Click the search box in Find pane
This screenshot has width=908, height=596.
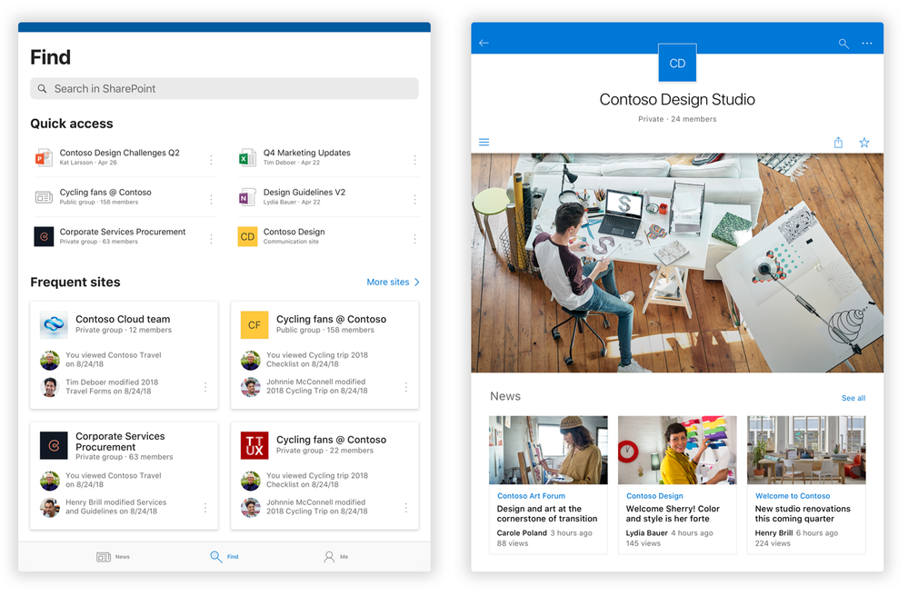[x=225, y=88]
